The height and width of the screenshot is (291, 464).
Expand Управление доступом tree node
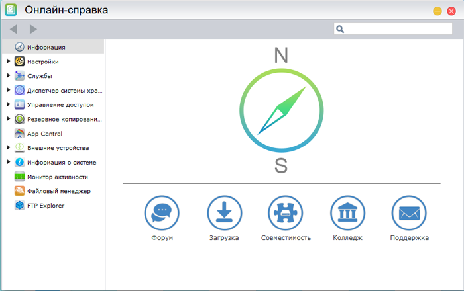9,104
